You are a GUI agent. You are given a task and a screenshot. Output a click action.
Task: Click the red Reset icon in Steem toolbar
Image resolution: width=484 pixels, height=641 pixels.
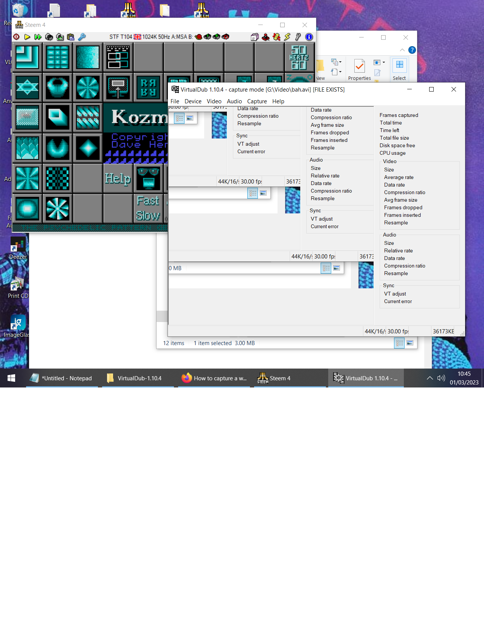[x=16, y=37]
